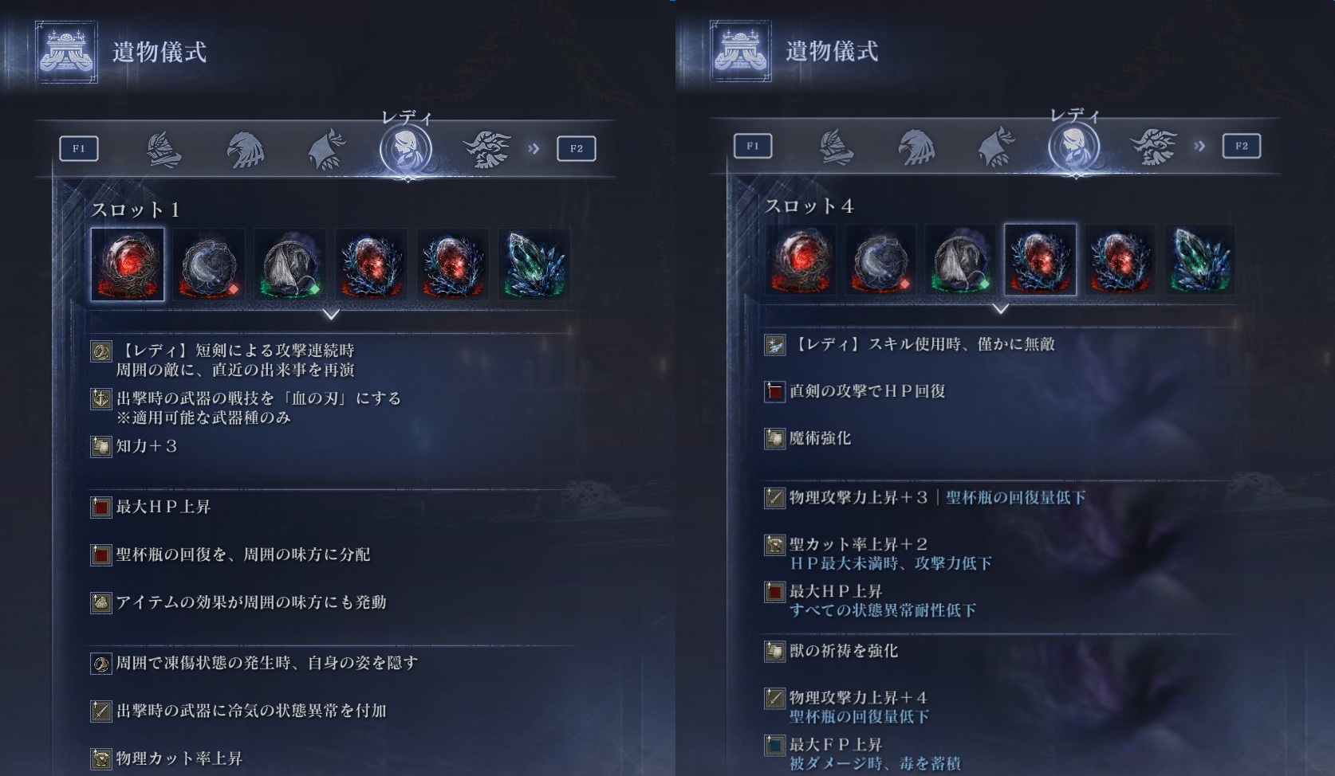Select the 最大ＨＰ上昇 effect entry in left panel
Viewport: 1335px width, 776px height.
click(x=152, y=507)
